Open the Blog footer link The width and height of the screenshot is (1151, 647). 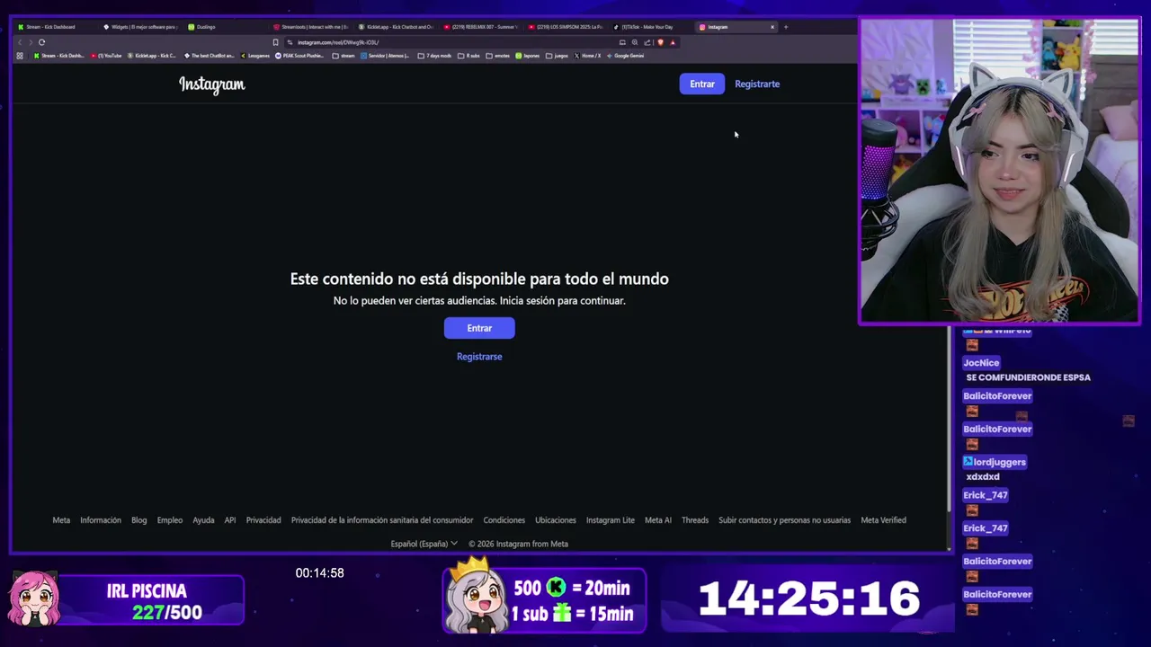139,520
